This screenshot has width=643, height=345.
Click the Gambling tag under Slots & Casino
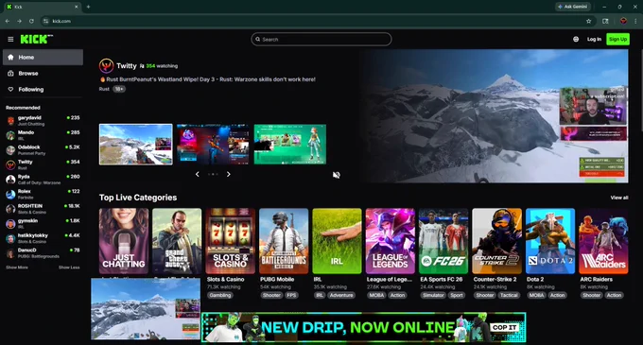click(219, 295)
